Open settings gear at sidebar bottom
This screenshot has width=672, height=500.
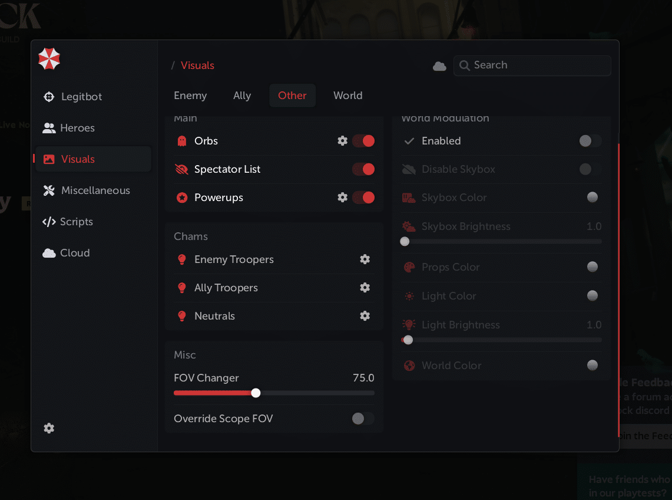point(49,429)
